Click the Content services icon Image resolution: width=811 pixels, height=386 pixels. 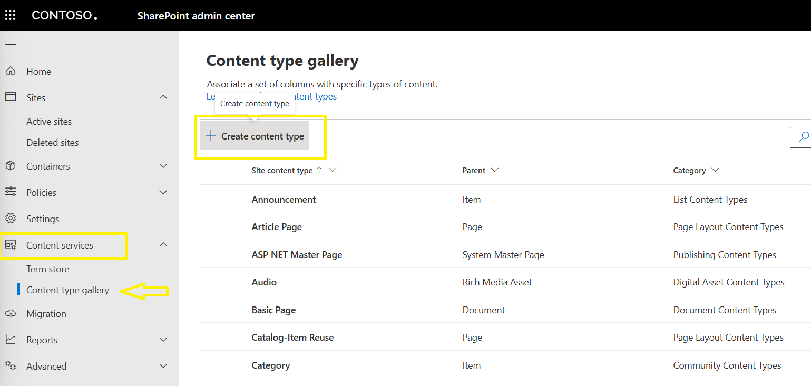tap(11, 245)
